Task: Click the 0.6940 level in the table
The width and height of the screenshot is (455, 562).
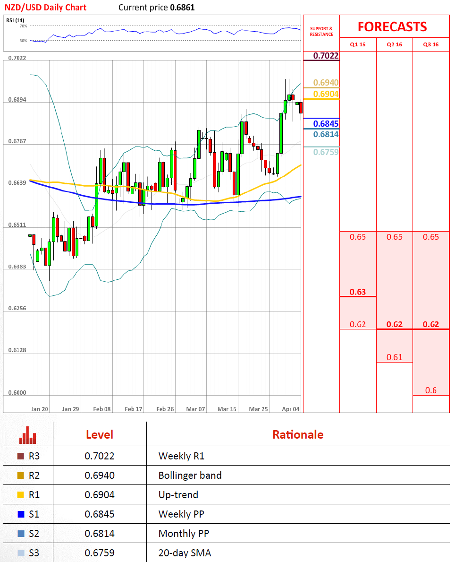Action: pyautogui.click(x=100, y=475)
